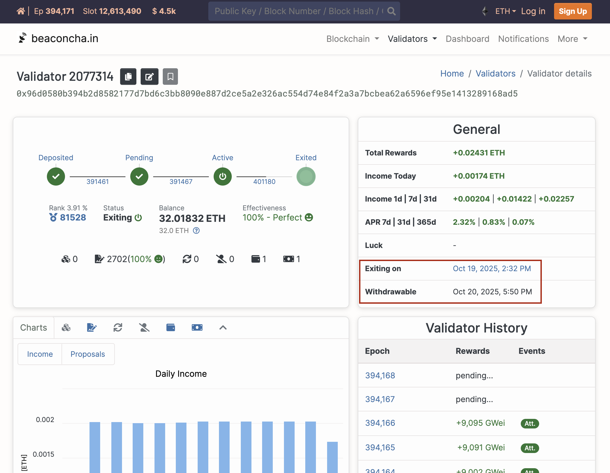This screenshot has height=473, width=610.
Task: Expand the More navigation menu
Action: click(572, 39)
